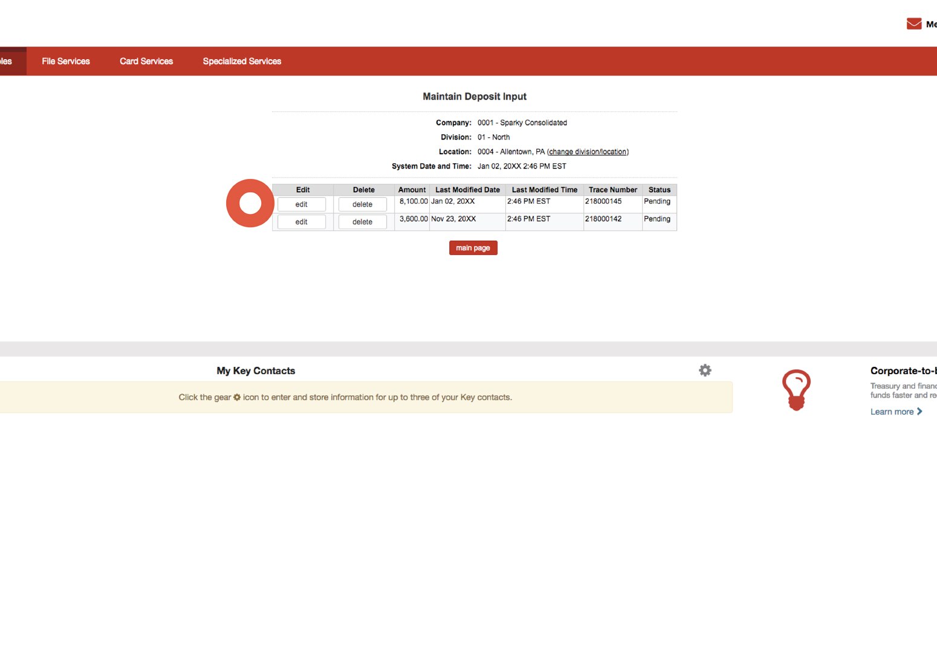Click the Learn more link
This screenshot has width=937, height=657.
pyautogui.click(x=892, y=411)
